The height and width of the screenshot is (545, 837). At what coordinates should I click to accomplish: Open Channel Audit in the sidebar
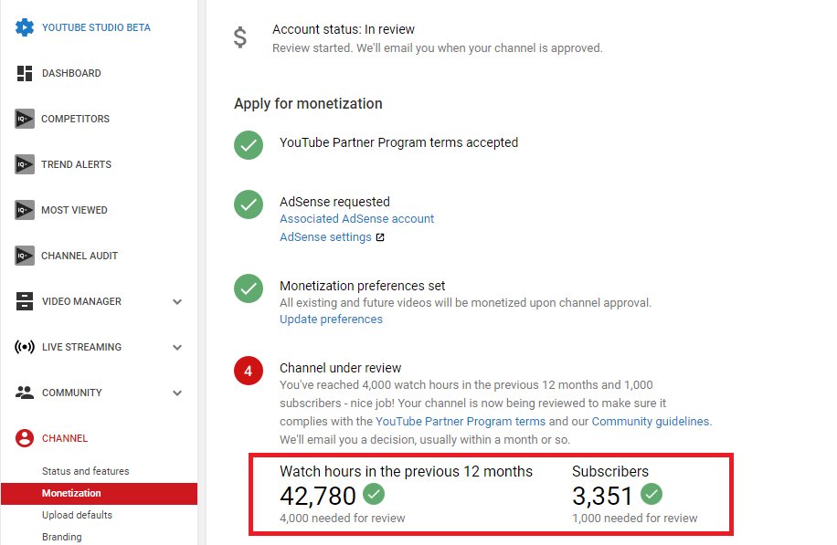pyautogui.click(x=79, y=256)
